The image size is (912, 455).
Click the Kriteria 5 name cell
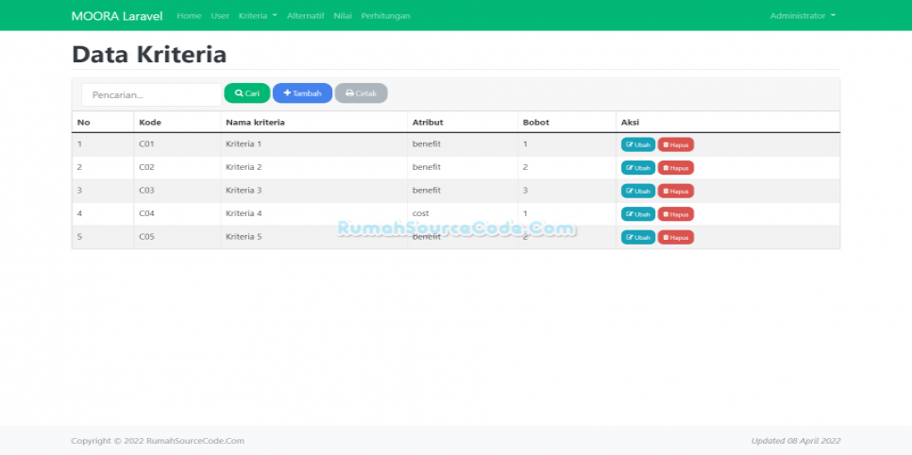[x=314, y=237]
